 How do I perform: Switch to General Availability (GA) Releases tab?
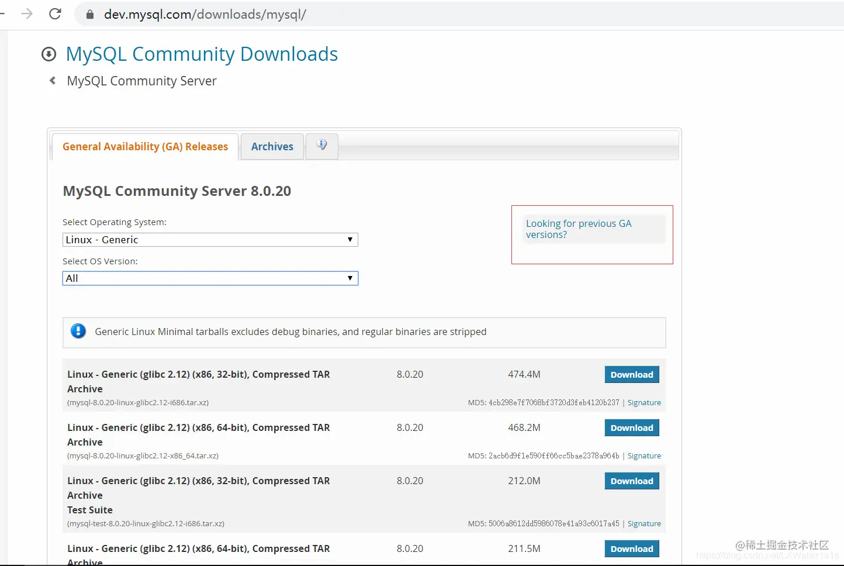[145, 147]
